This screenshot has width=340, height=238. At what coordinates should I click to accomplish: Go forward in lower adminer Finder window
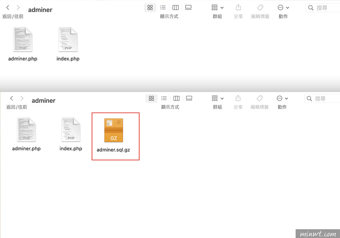point(22,98)
